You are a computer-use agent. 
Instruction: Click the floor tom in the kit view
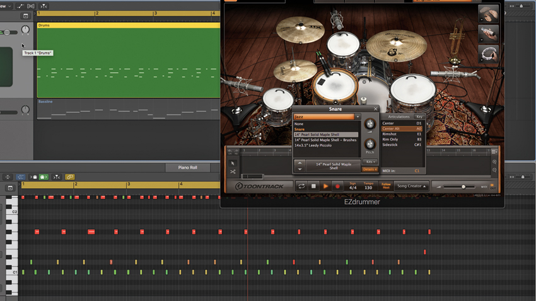[412, 92]
